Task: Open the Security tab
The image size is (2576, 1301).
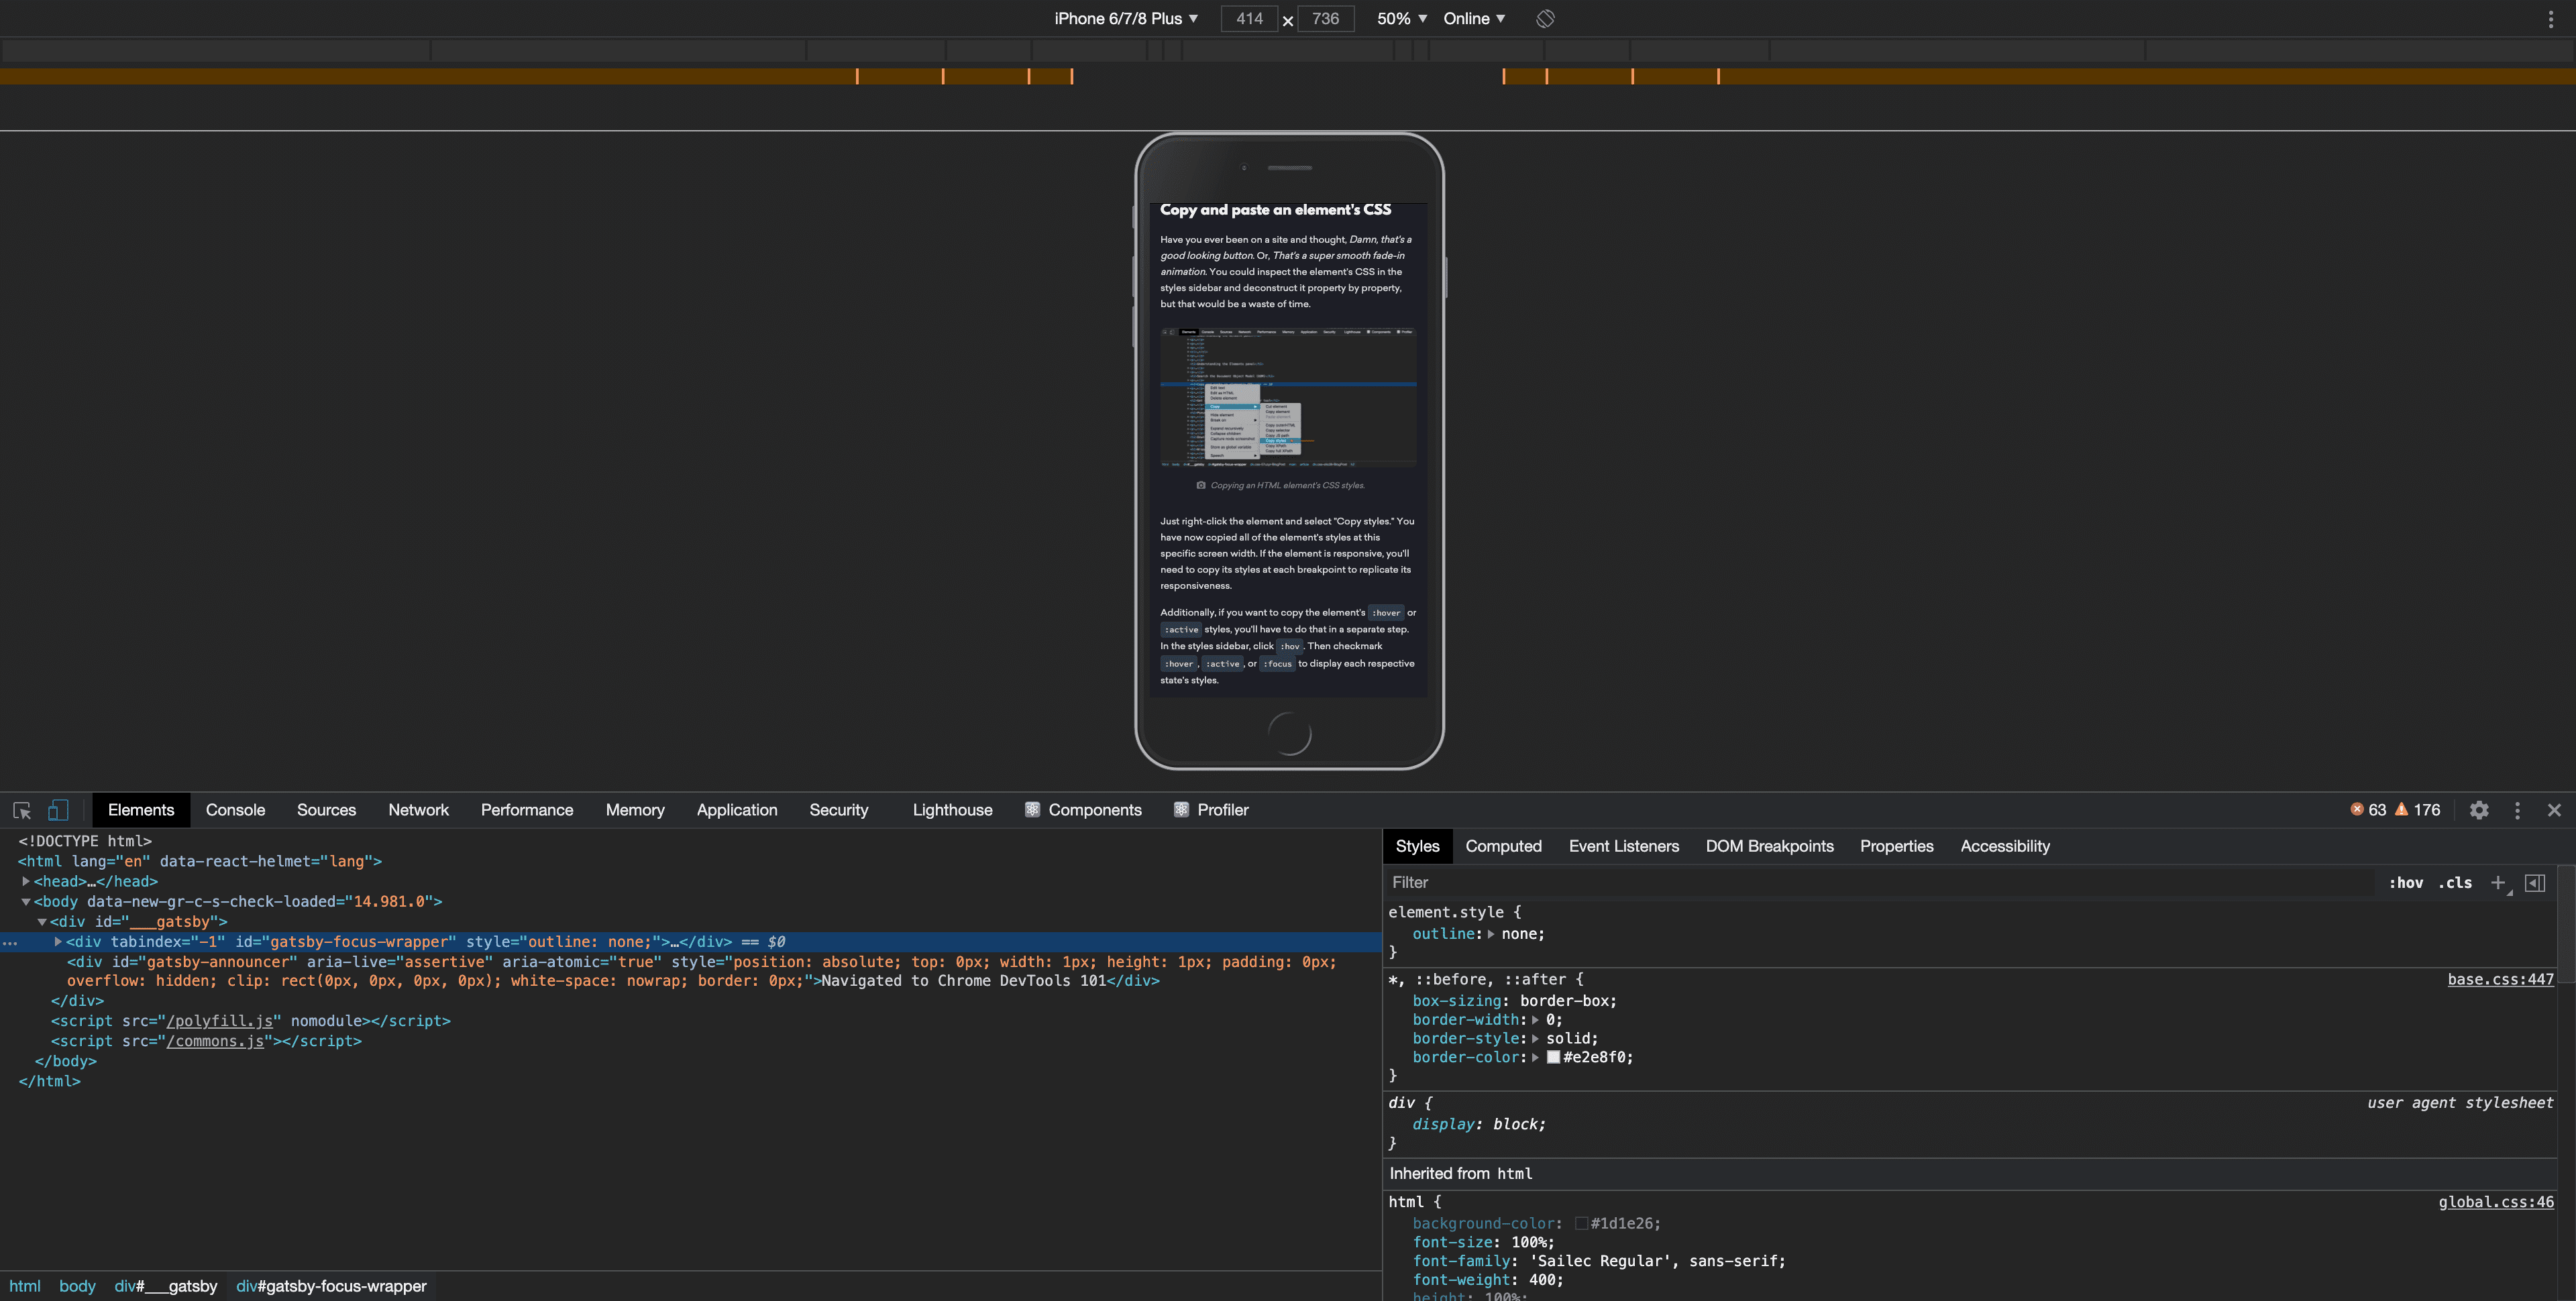Action: [x=839, y=810]
